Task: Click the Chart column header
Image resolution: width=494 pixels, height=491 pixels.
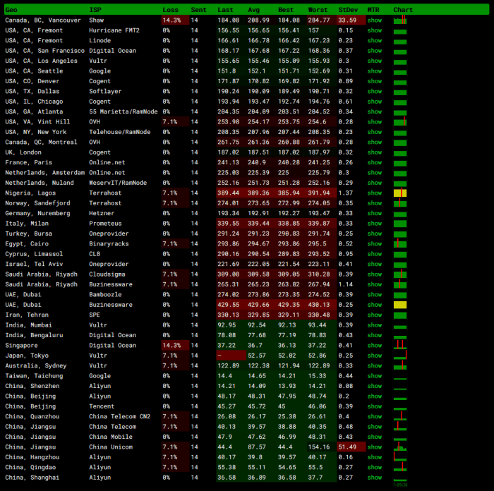Action: 403,10
